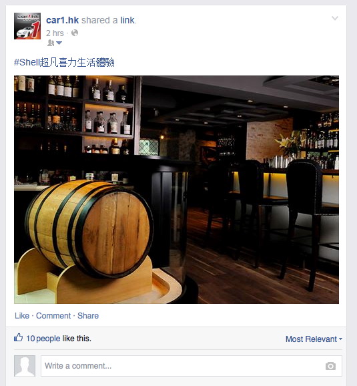
Task: Open post options chevron menu
Action: 335,18
